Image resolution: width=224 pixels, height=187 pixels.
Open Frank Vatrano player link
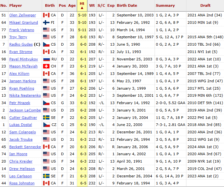coord(22,30)
